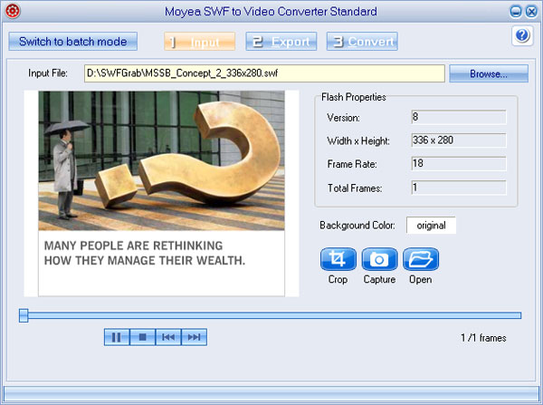Click the playback slider handle
This screenshot has height=405, width=543.
[x=24, y=315]
